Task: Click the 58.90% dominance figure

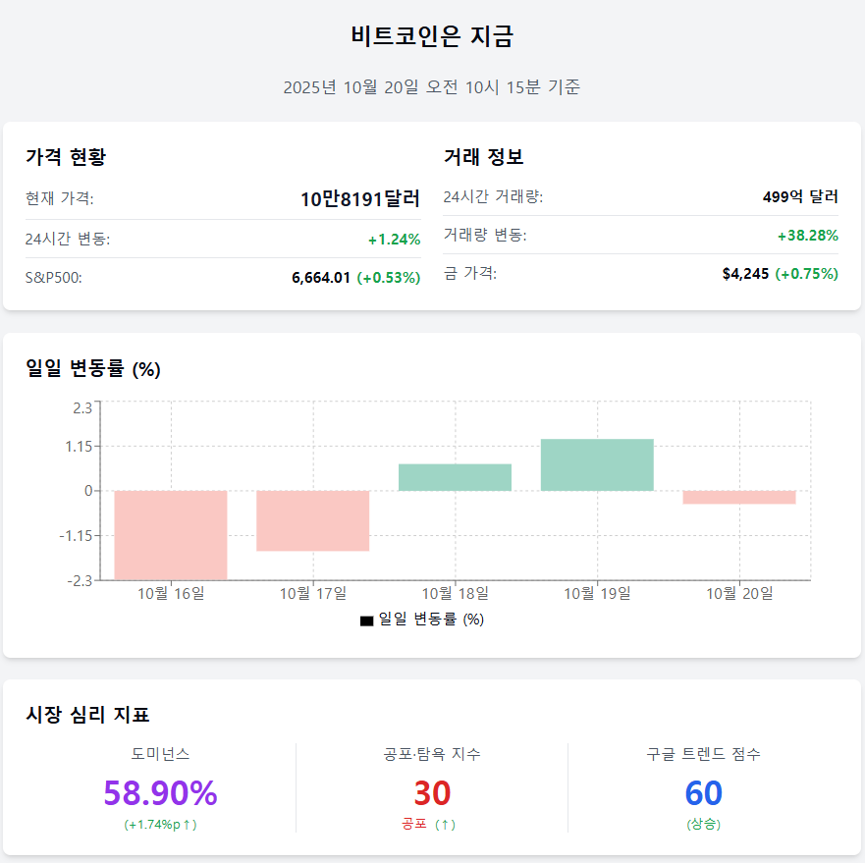Action: (160, 792)
